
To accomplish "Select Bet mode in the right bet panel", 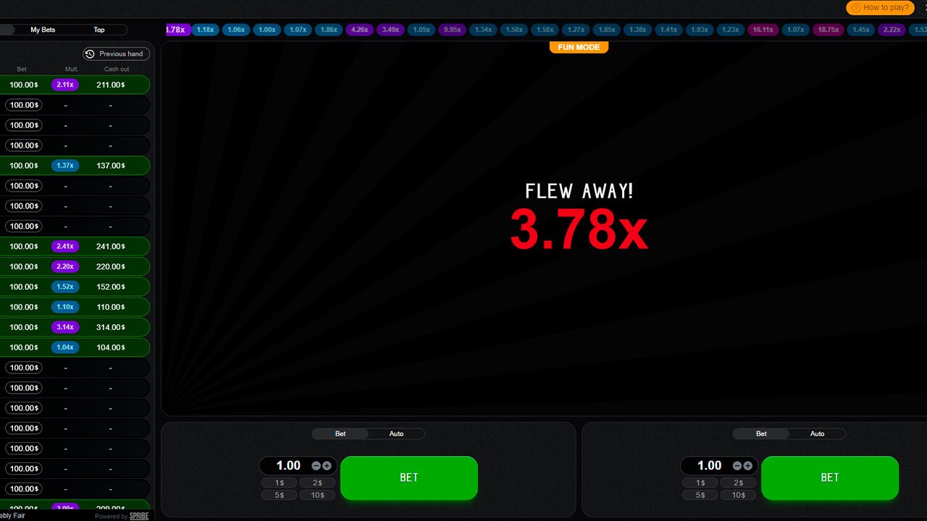I will (761, 433).
